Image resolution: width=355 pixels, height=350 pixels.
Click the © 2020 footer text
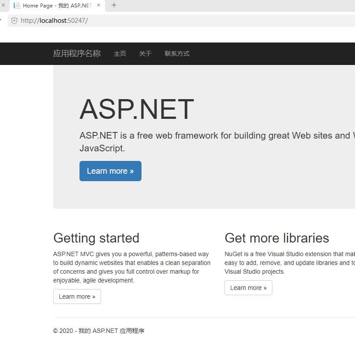99,331
